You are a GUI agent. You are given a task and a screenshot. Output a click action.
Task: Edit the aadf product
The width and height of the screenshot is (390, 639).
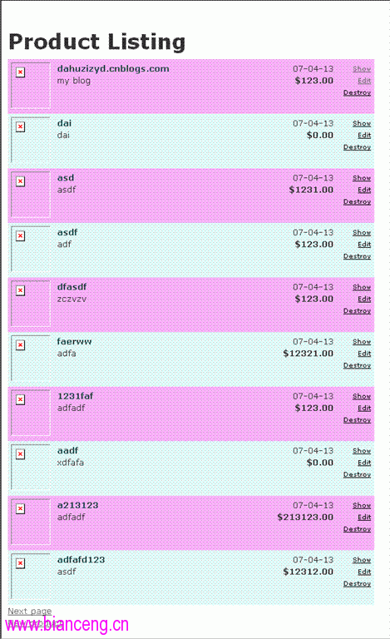click(364, 463)
